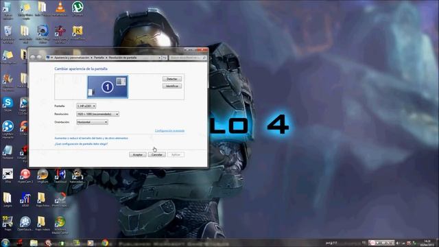Click the taskbar clock showing the time
439x247 pixels.
pyautogui.click(x=427, y=243)
